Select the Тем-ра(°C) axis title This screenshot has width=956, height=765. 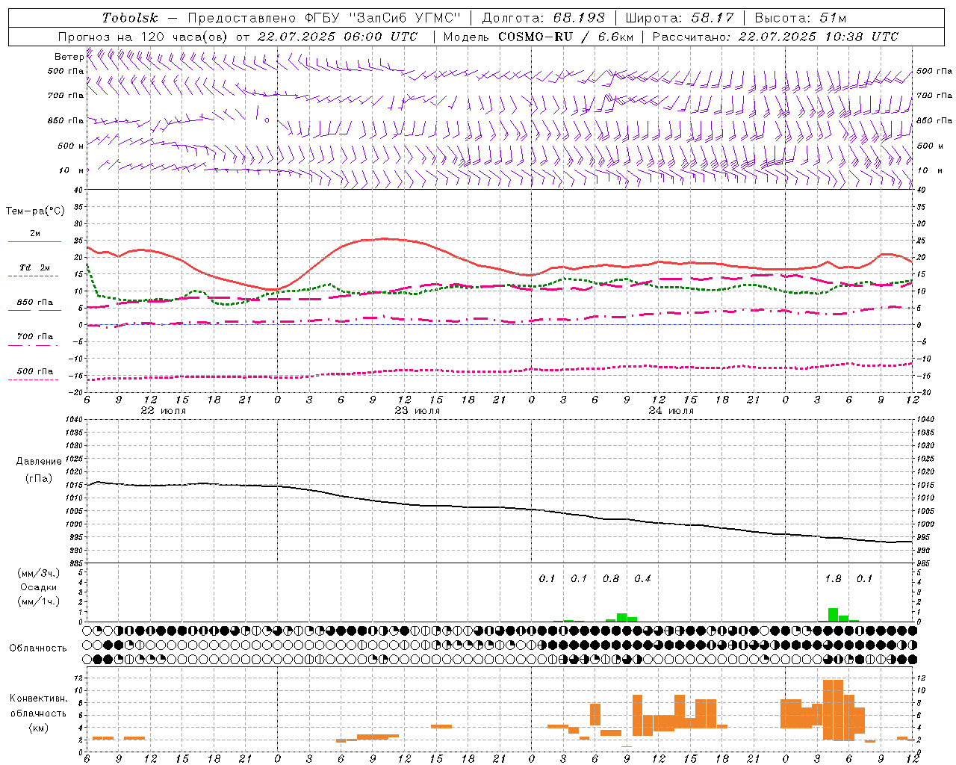[x=35, y=211]
